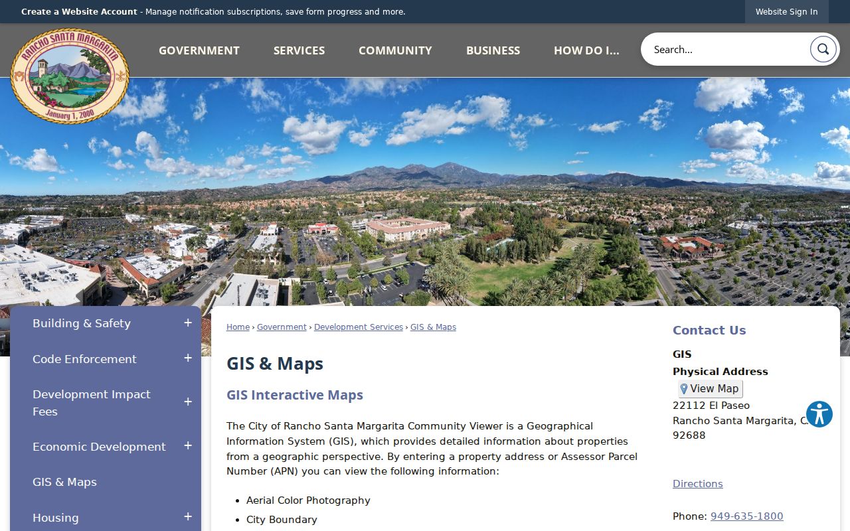Click the GIS Interactive Maps heading
The image size is (850, 531).
(295, 395)
